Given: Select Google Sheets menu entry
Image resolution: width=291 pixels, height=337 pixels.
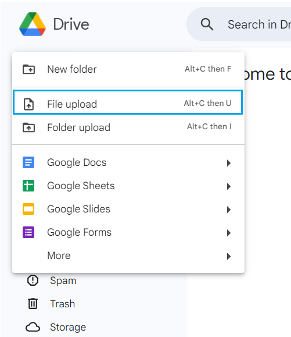Looking at the screenshot, I should click(x=128, y=186).
